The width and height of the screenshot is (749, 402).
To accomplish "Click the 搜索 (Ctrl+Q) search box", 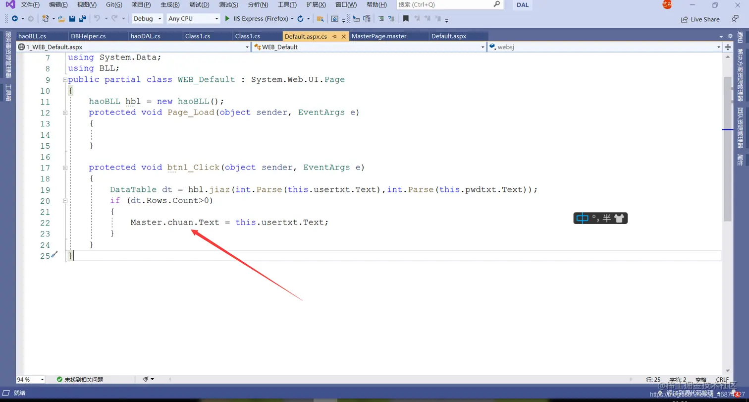I will point(450,4).
